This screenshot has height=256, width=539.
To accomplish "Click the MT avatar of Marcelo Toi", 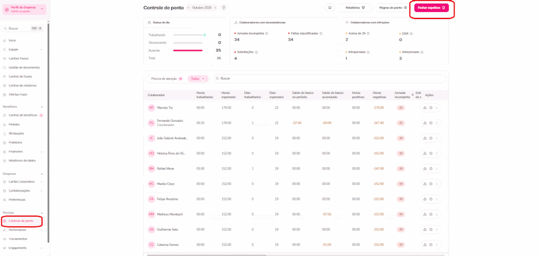I will tap(152, 107).
